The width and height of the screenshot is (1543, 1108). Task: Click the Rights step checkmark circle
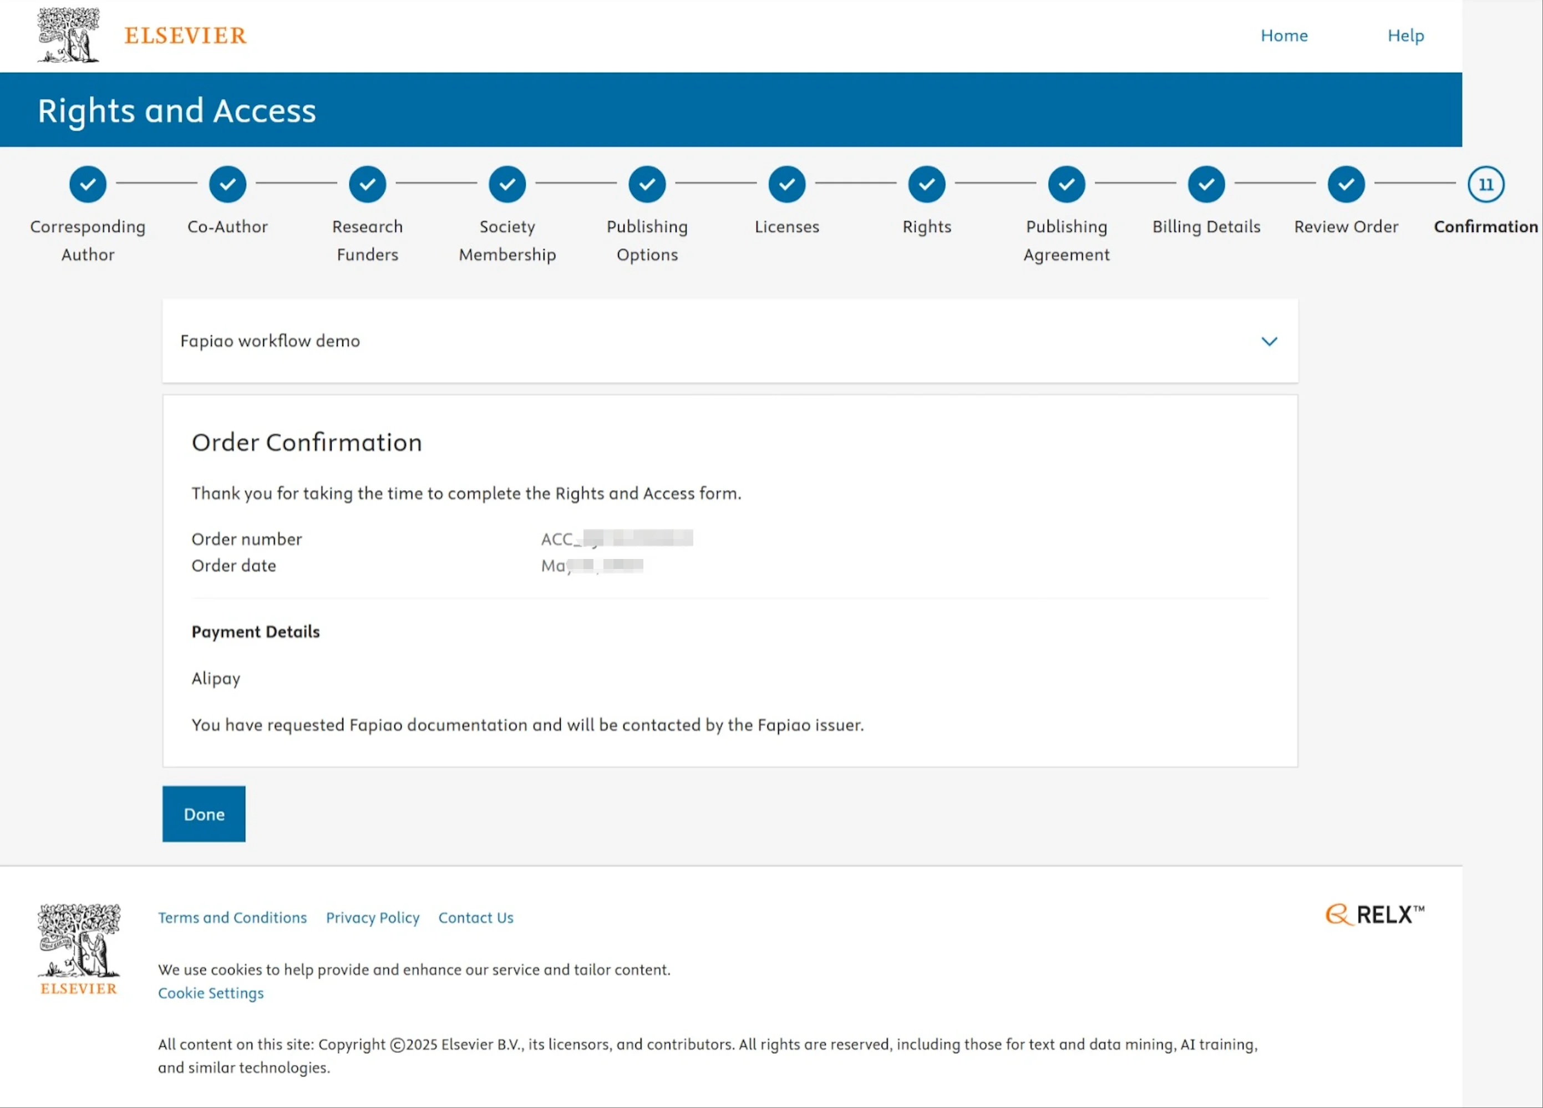[927, 184]
